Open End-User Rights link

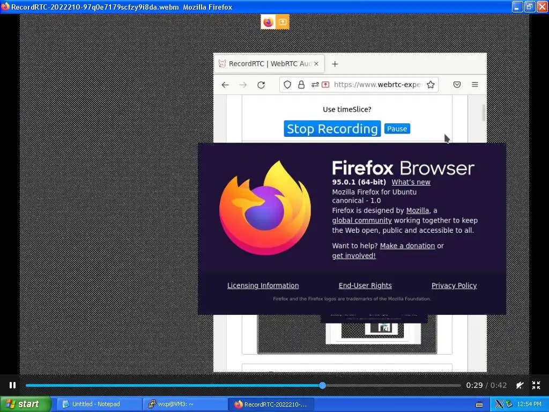click(365, 285)
